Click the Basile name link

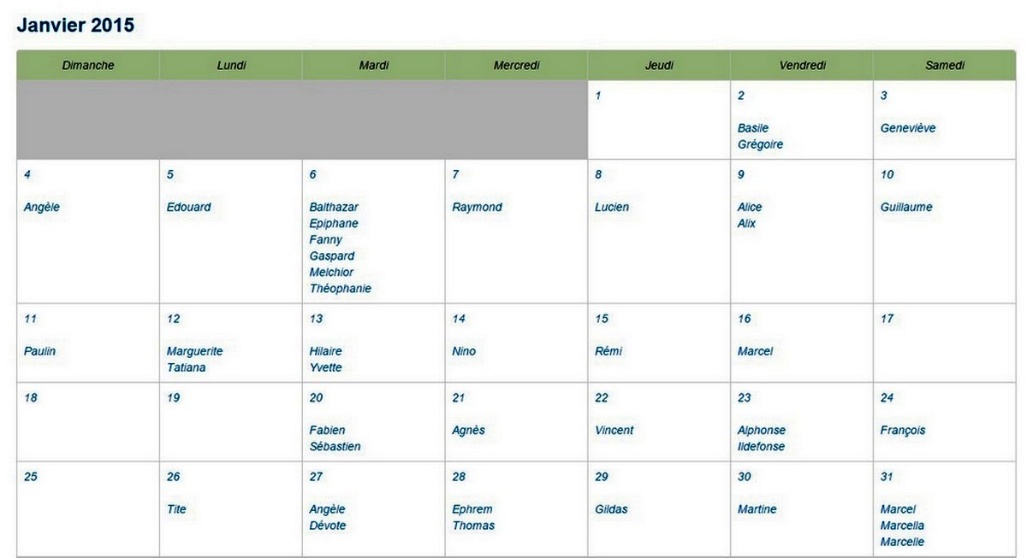753,128
